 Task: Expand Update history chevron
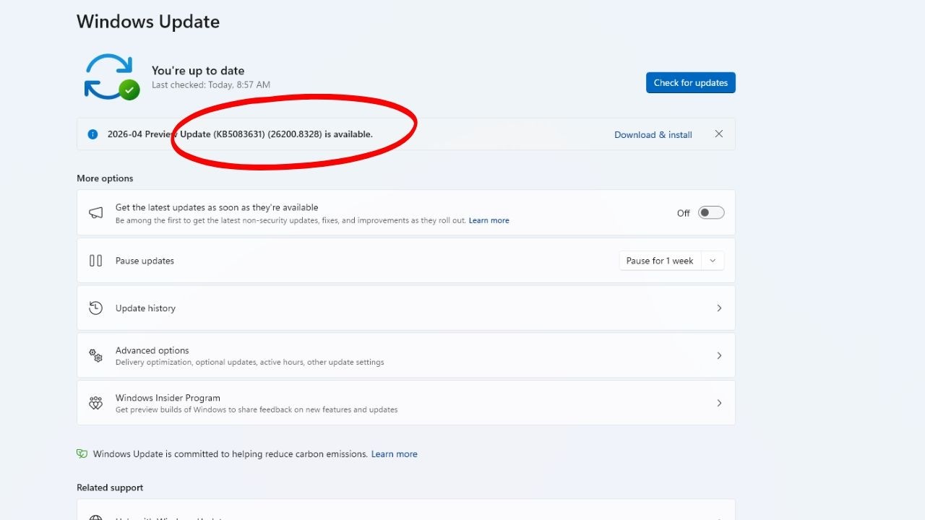click(719, 308)
